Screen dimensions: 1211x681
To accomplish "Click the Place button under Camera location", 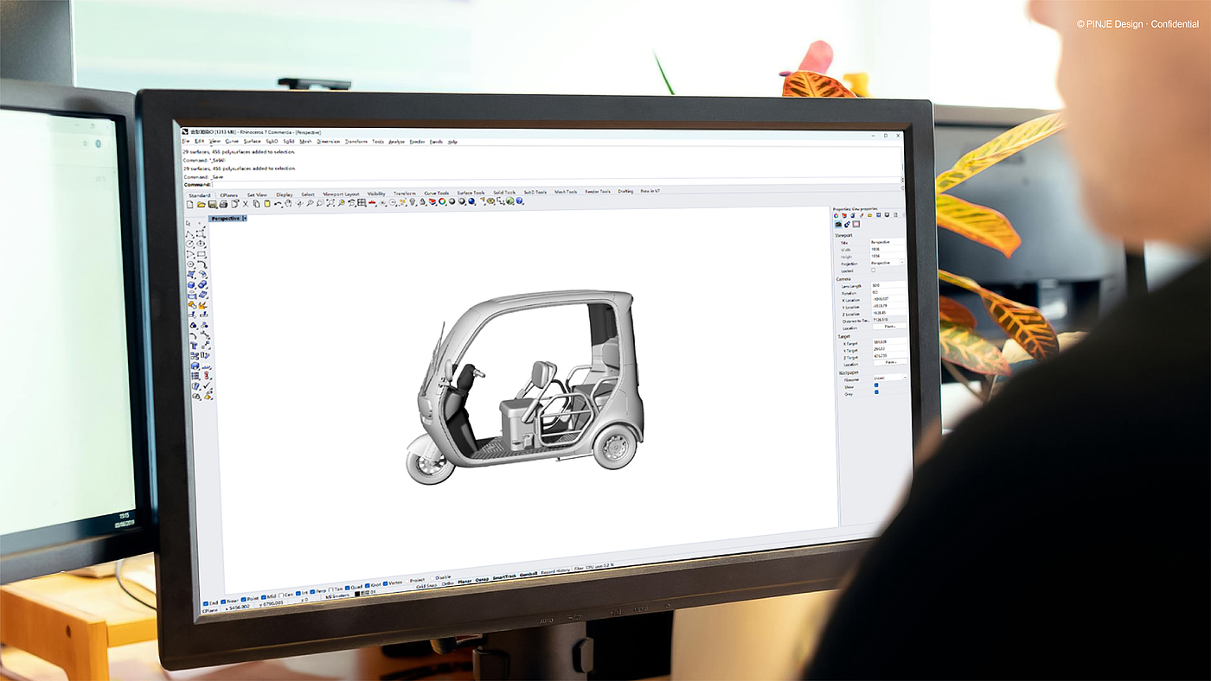I will (890, 327).
